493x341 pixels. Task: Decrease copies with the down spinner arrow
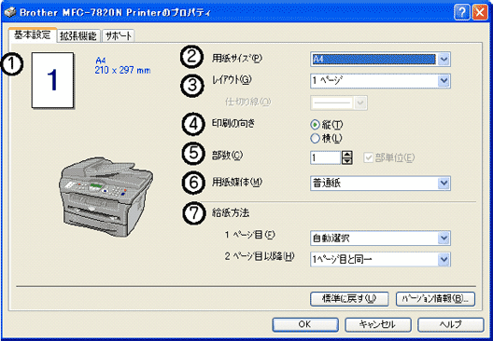pyautogui.click(x=346, y=161)
